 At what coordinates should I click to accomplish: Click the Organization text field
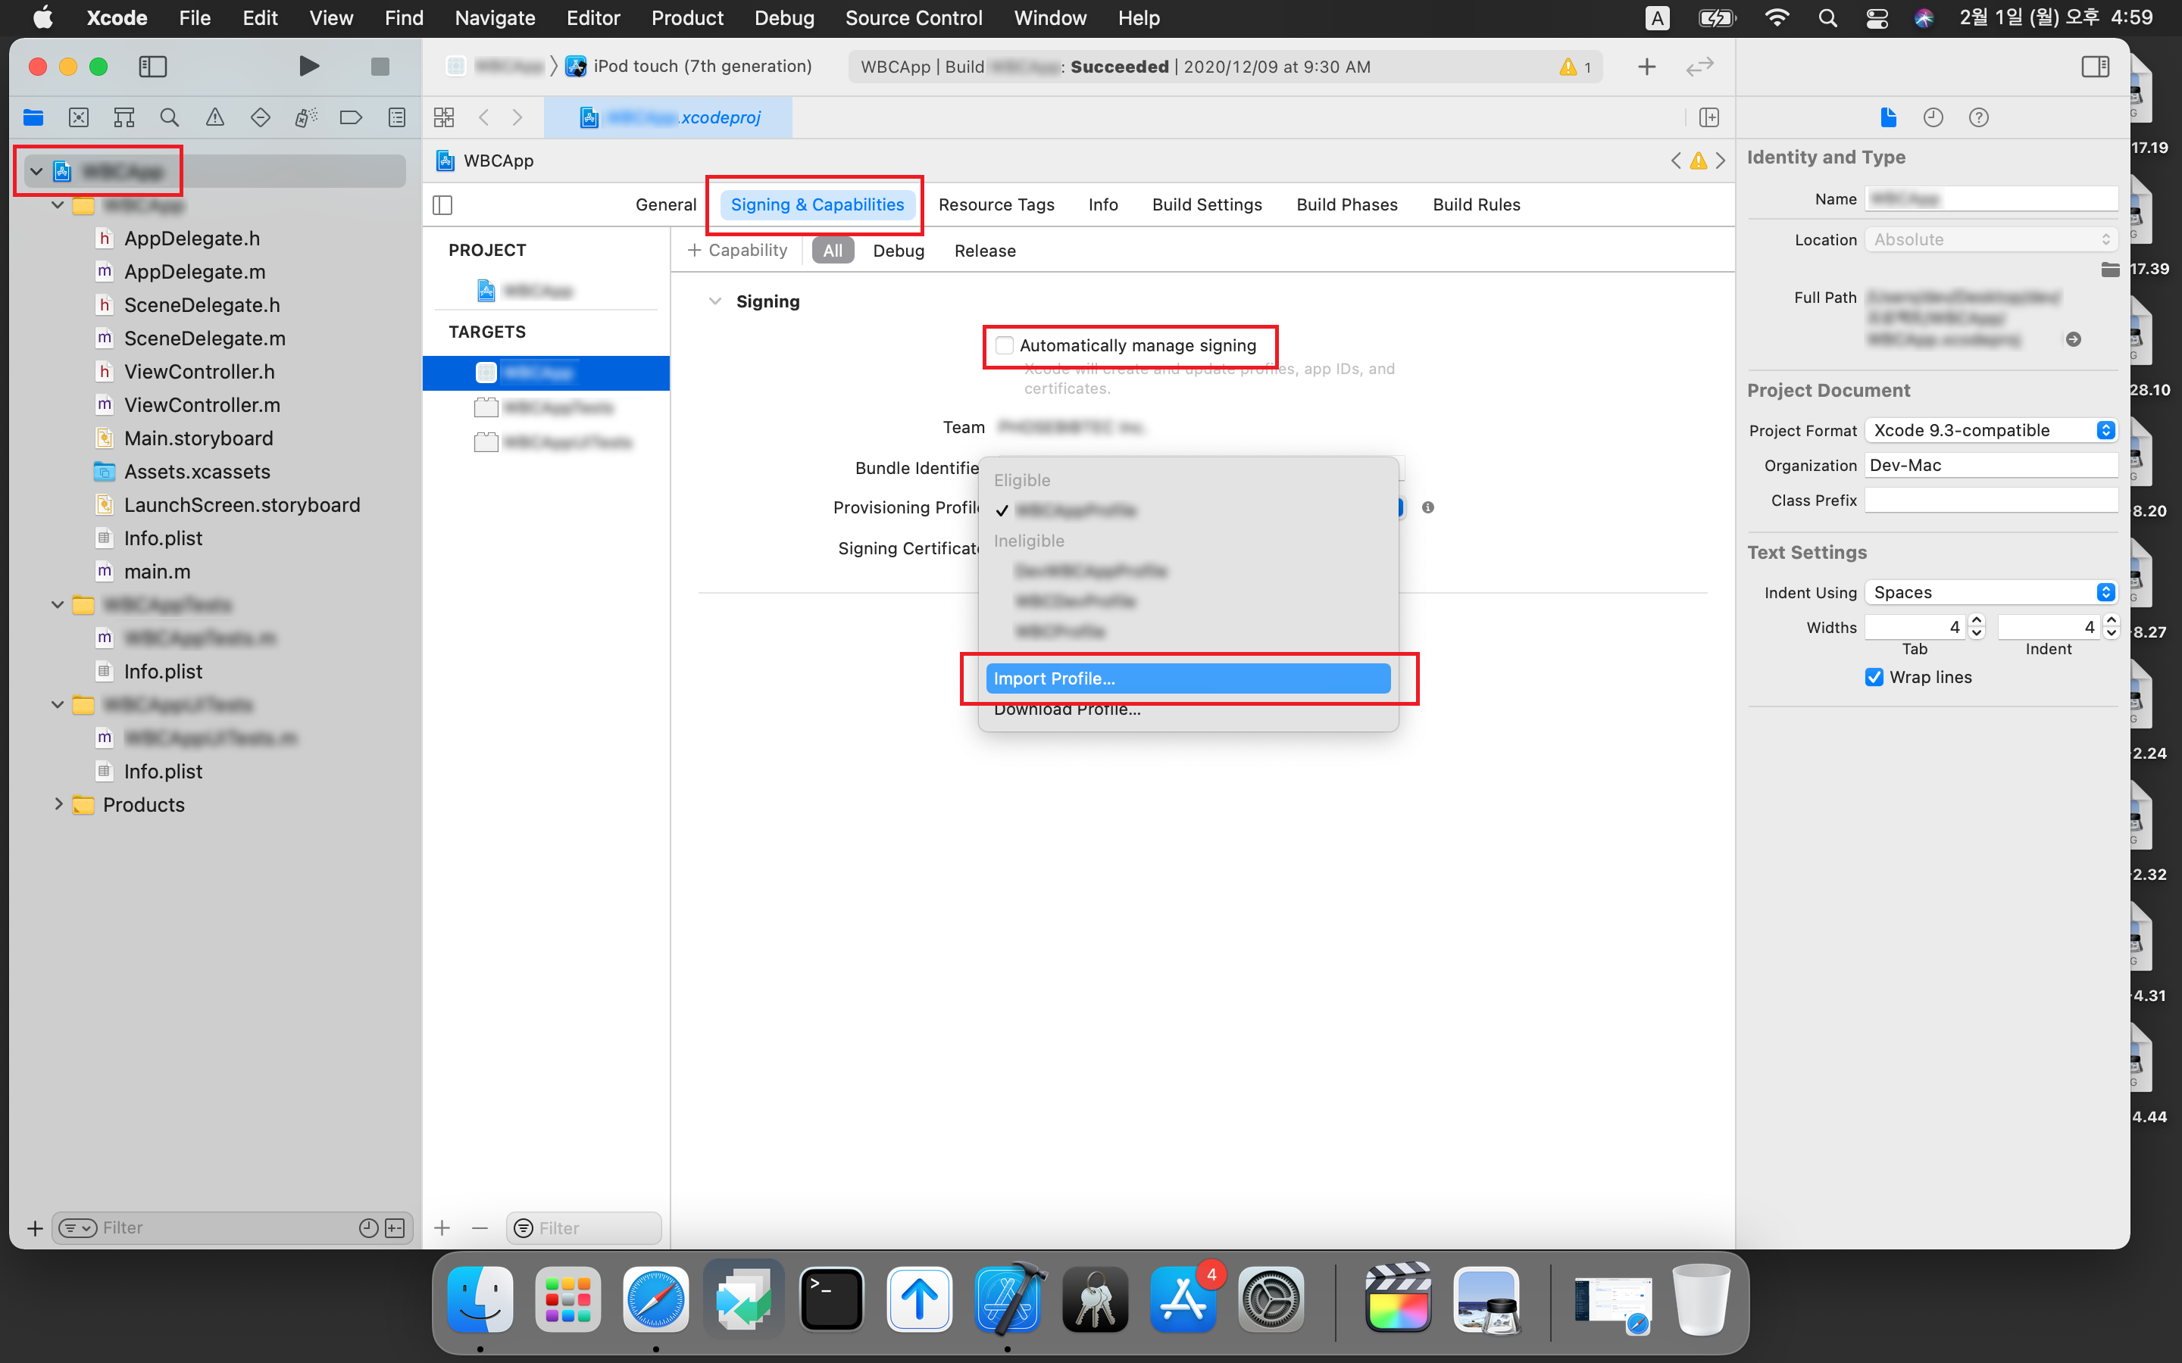(1990, 465)
